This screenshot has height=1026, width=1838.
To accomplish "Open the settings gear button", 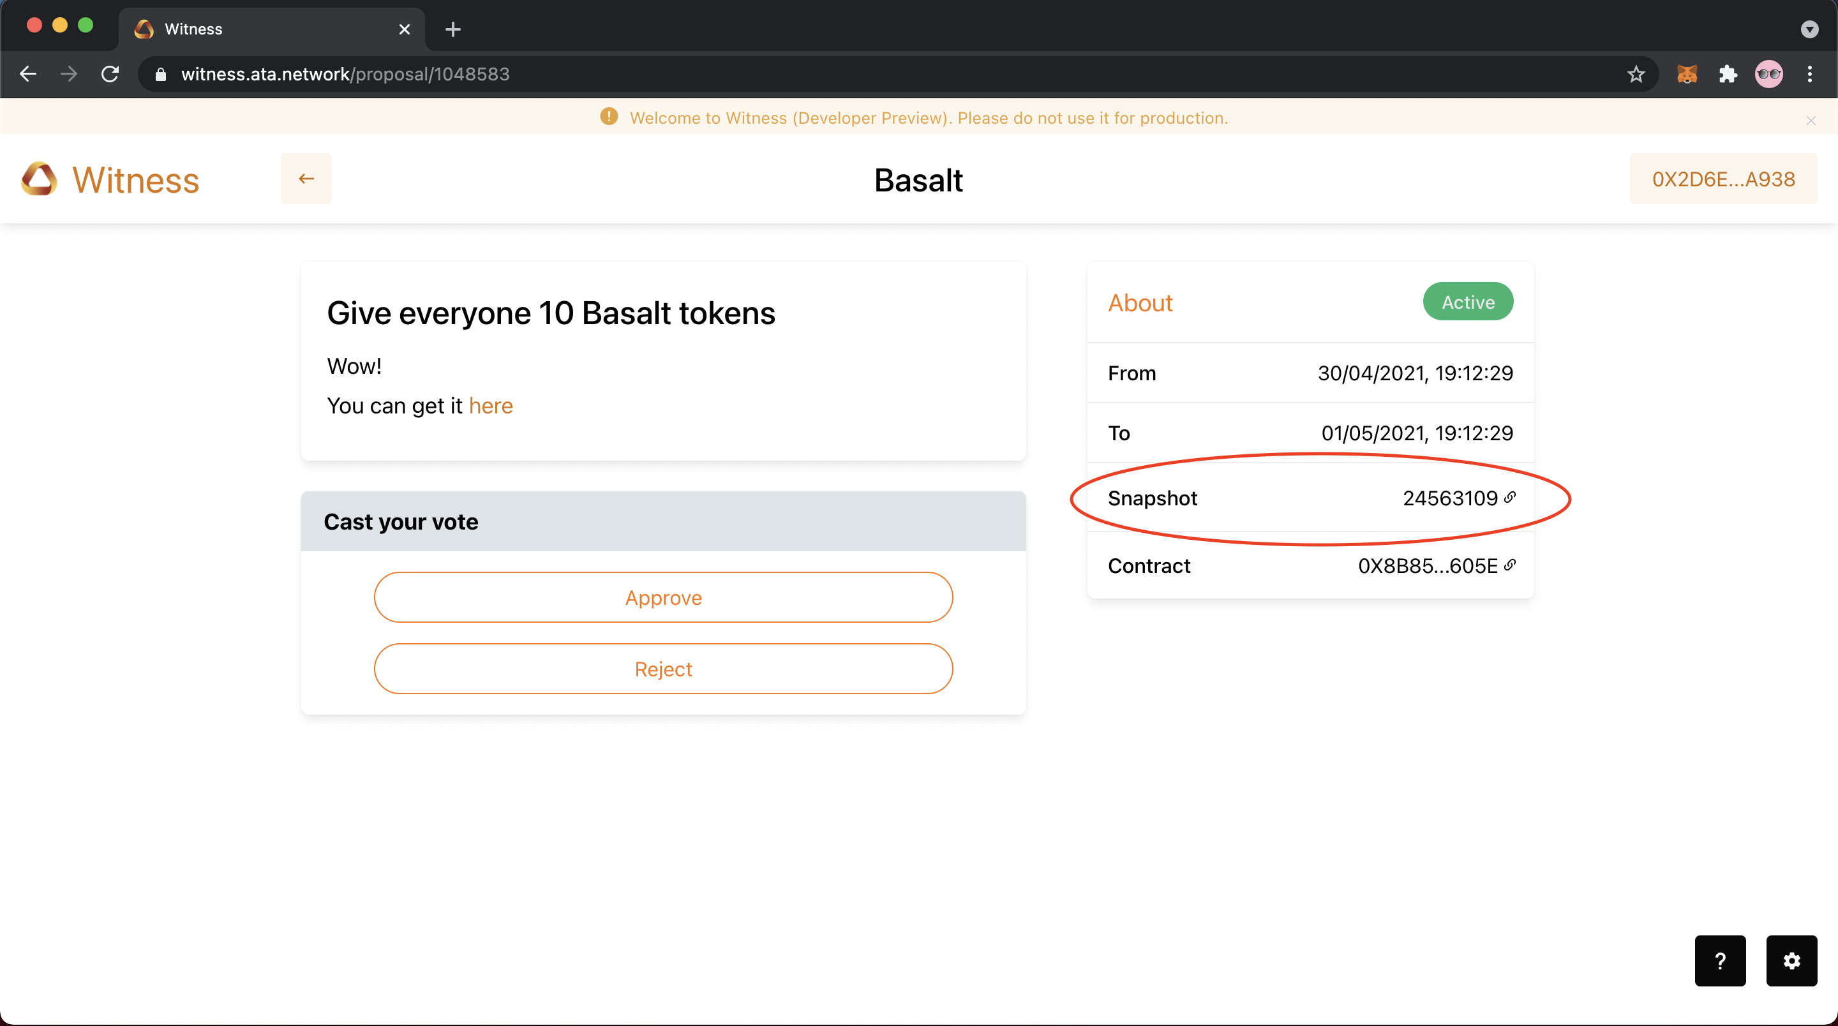I will click(1791, 960).
